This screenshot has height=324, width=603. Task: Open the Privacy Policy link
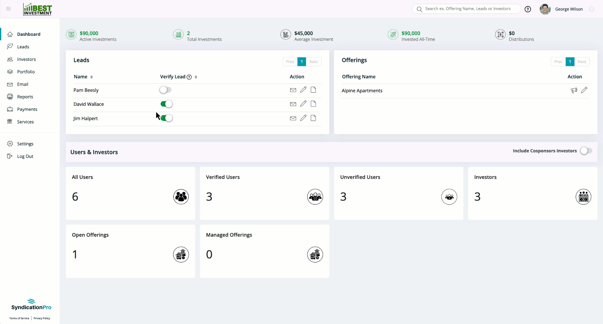41,318
